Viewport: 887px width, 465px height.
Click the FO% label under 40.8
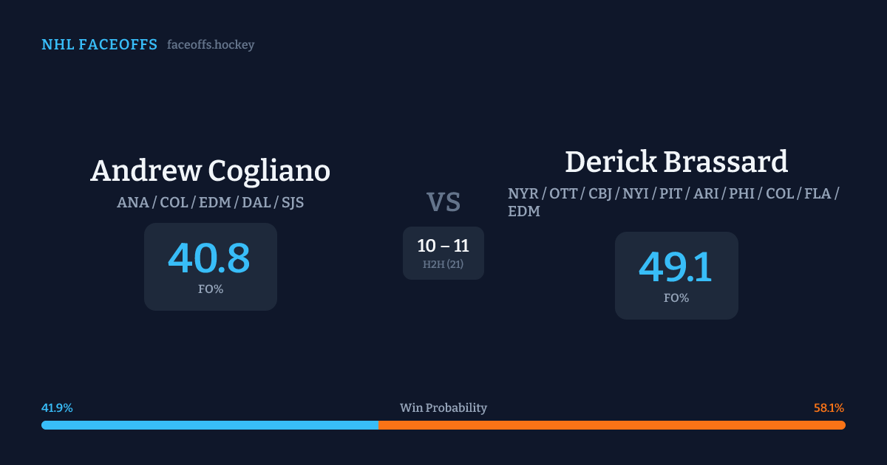click(210, 289)
